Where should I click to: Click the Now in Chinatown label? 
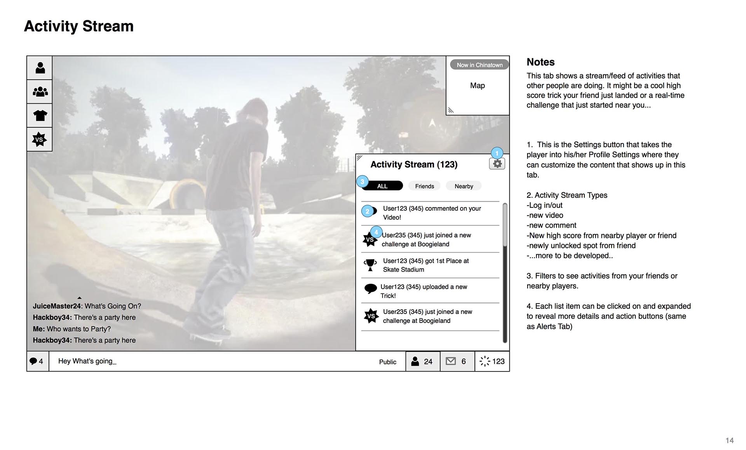pyautogui.click(x=479, y=65)
